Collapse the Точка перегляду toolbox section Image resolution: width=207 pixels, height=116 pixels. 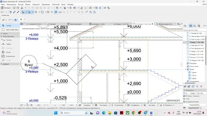[10, 36]
